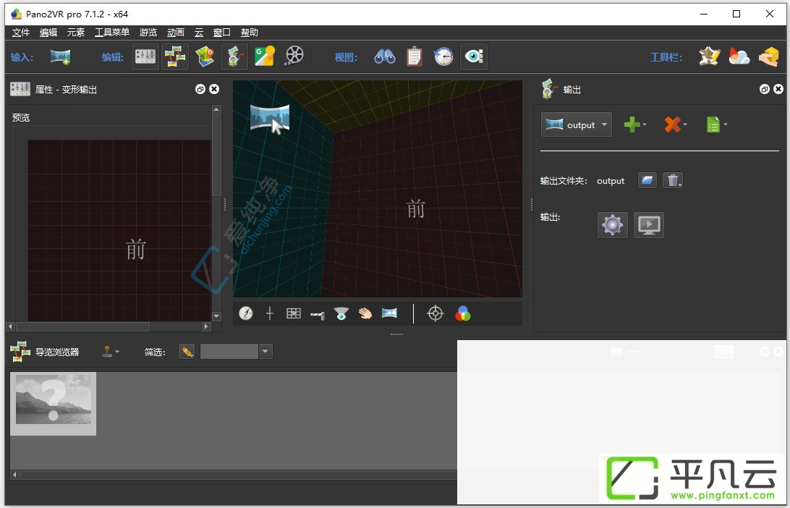
Task: Toggle the Properties panel toolbar button
Action: point(145,56)
